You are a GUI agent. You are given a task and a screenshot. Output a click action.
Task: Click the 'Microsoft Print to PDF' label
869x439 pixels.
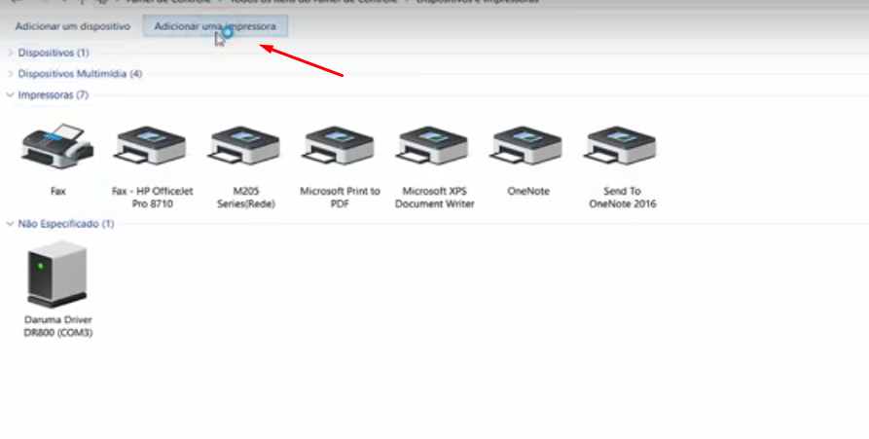click(340, 198)
